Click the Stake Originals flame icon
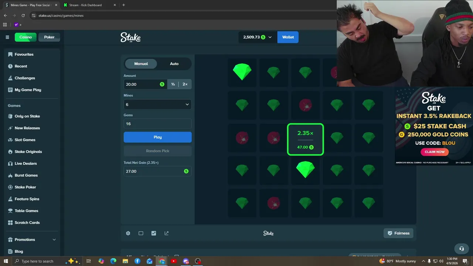The width and height of the screenshot is (473, 266). pos(10,151)
